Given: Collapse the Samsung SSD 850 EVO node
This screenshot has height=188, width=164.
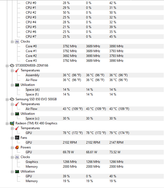Looking at the screenshot, I should tap(7, 99).
